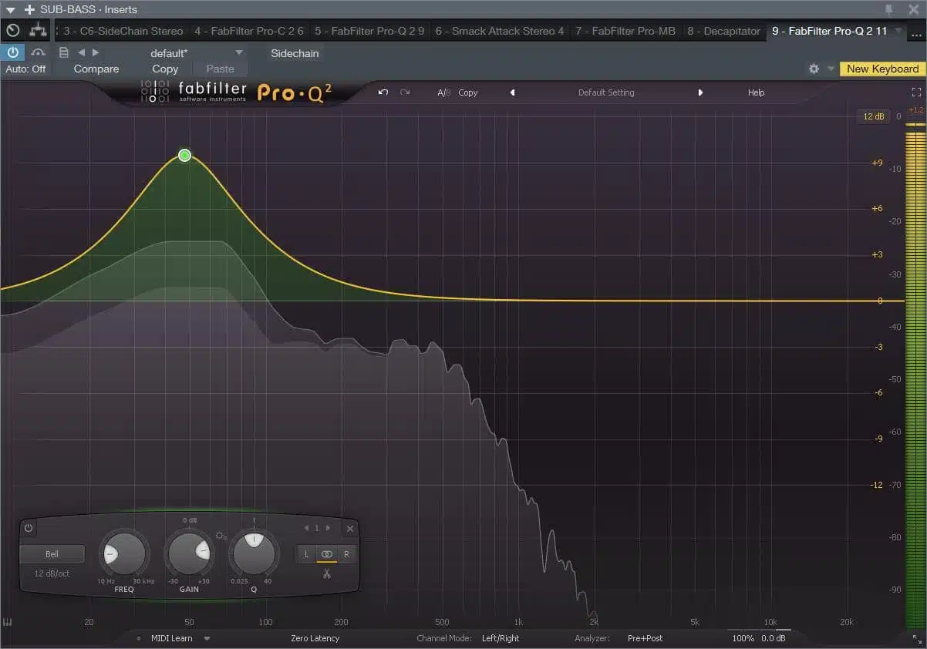The image size is (927, 649).
Task: Toggle the Gain-Q interaction gear icon
Action: 221,536
